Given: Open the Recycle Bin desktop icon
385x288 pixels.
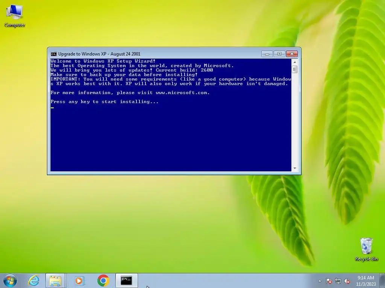Looking at the screenshot, I should (366, 249).
